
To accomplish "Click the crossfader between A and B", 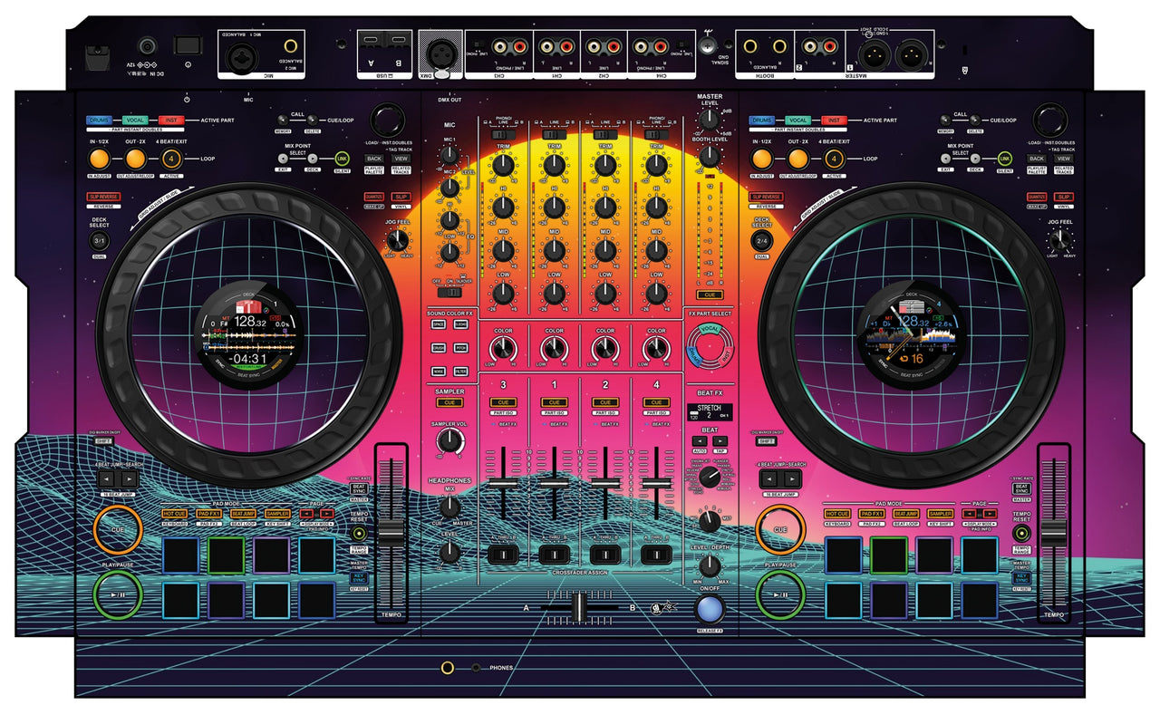I will pyautogui.click(x=578, y=606).
